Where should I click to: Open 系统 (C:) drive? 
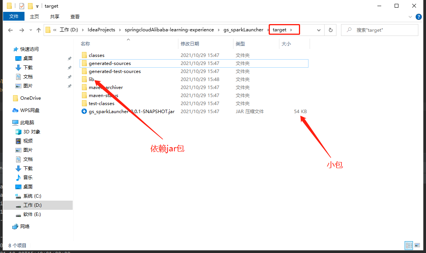pos(32,196)
